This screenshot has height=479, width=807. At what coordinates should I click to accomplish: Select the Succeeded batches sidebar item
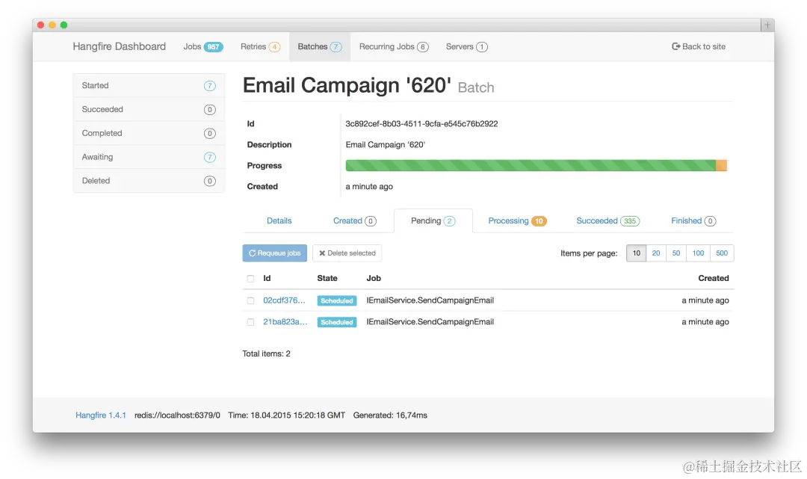[149, 109]
